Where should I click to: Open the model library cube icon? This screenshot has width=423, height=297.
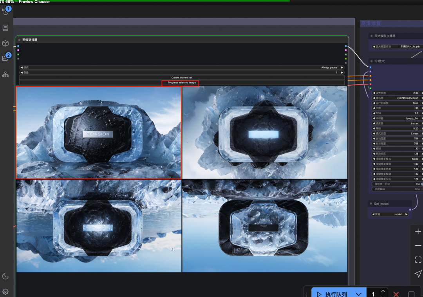pos(5,43)
